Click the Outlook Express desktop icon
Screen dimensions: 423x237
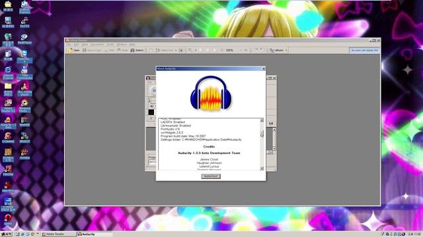(x=24, y=7)
